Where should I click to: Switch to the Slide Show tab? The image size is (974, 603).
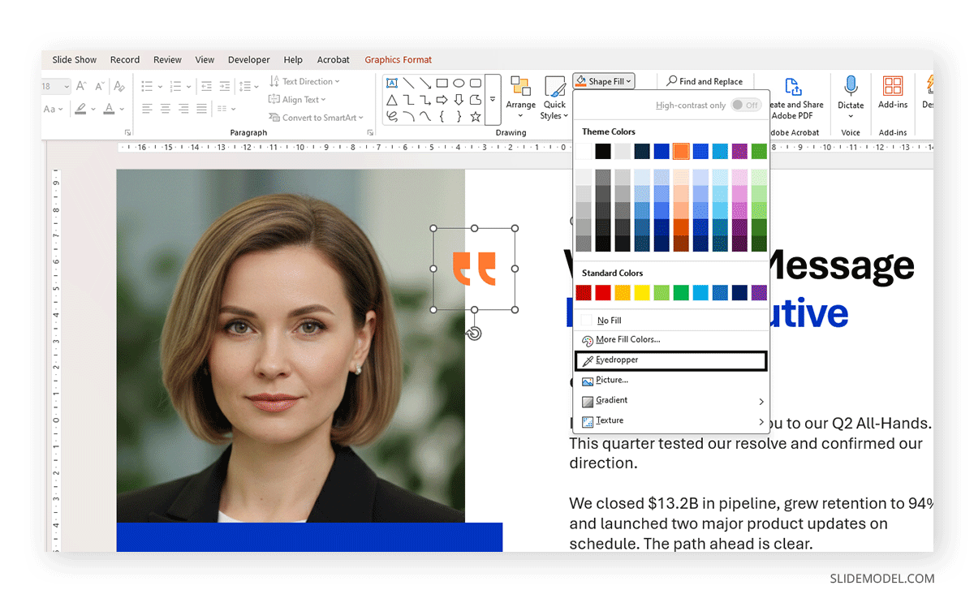pos(75,60)
